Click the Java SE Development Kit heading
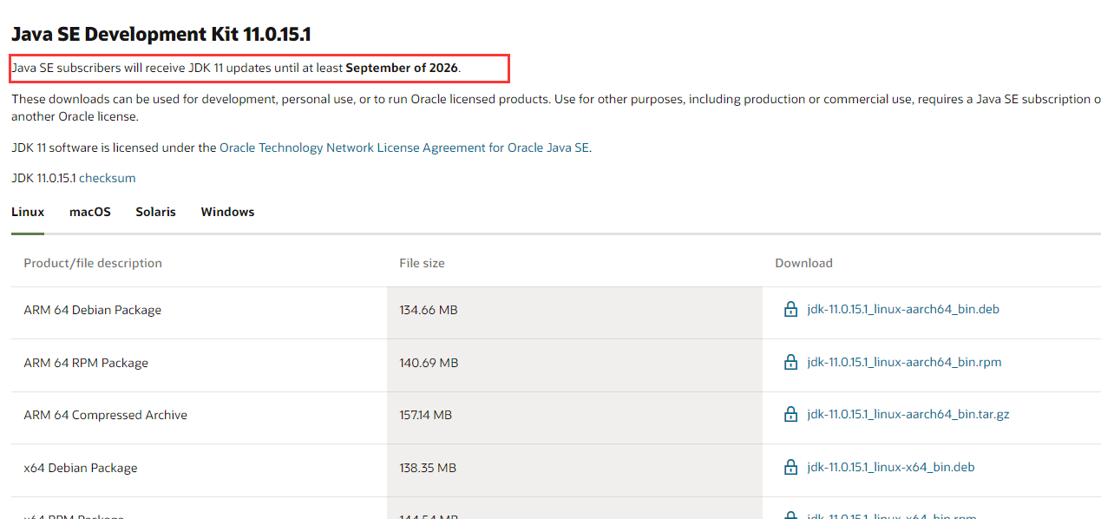 tap(161, 35)
